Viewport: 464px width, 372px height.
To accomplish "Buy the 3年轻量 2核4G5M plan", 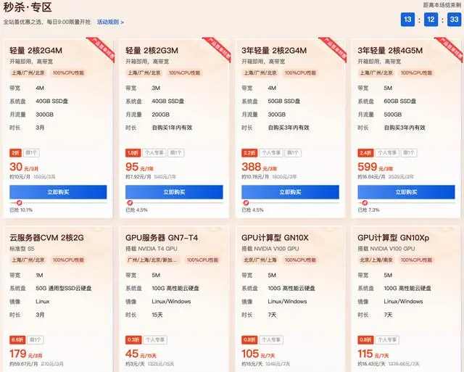I will tap(406, 192).
